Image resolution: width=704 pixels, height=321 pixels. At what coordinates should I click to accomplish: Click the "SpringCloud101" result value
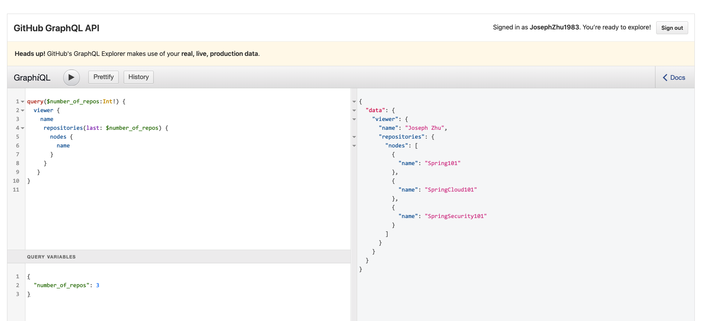[x=451, y=190]
